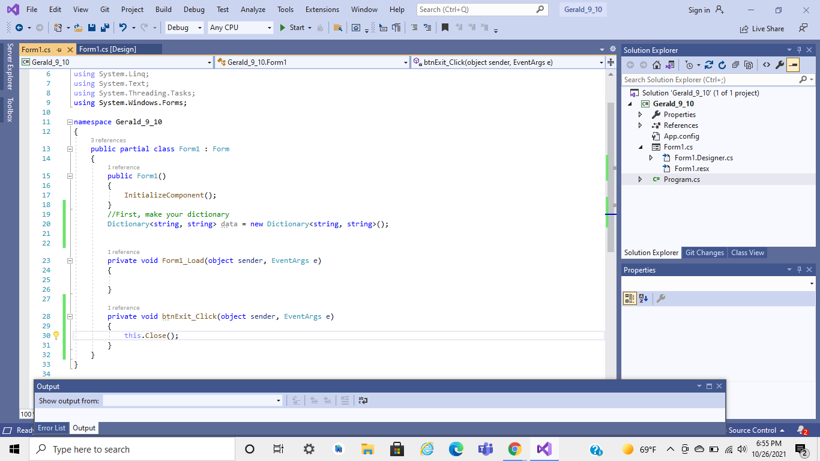Start debugging with the green Start arrow
Screen dimensions: 820x461
(282, 28)
